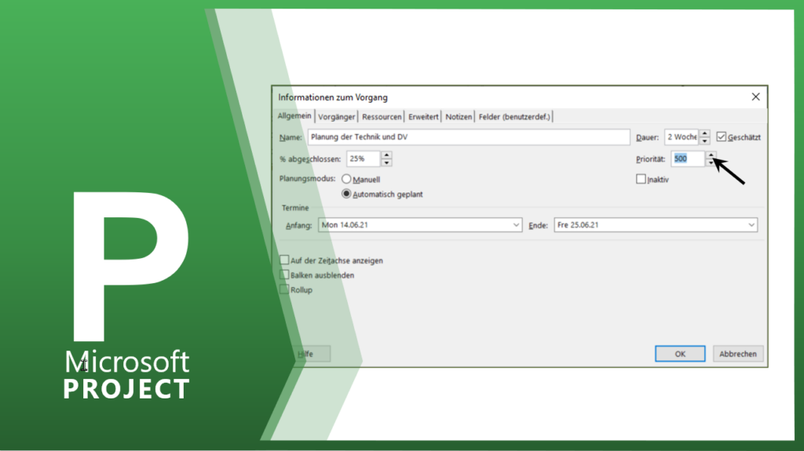Expand the Ende date dropdown
Screen dimensions: 804x451
pyautogui.click(x=751, y=225)
